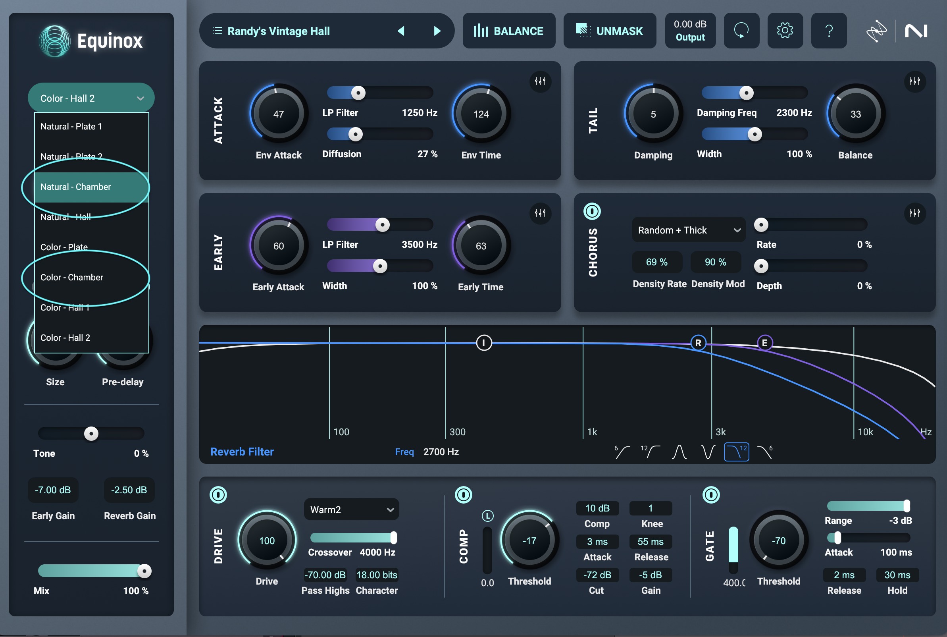Open advanced settings in the Attack panel
The image size is (947, 637).
point(540,81)
